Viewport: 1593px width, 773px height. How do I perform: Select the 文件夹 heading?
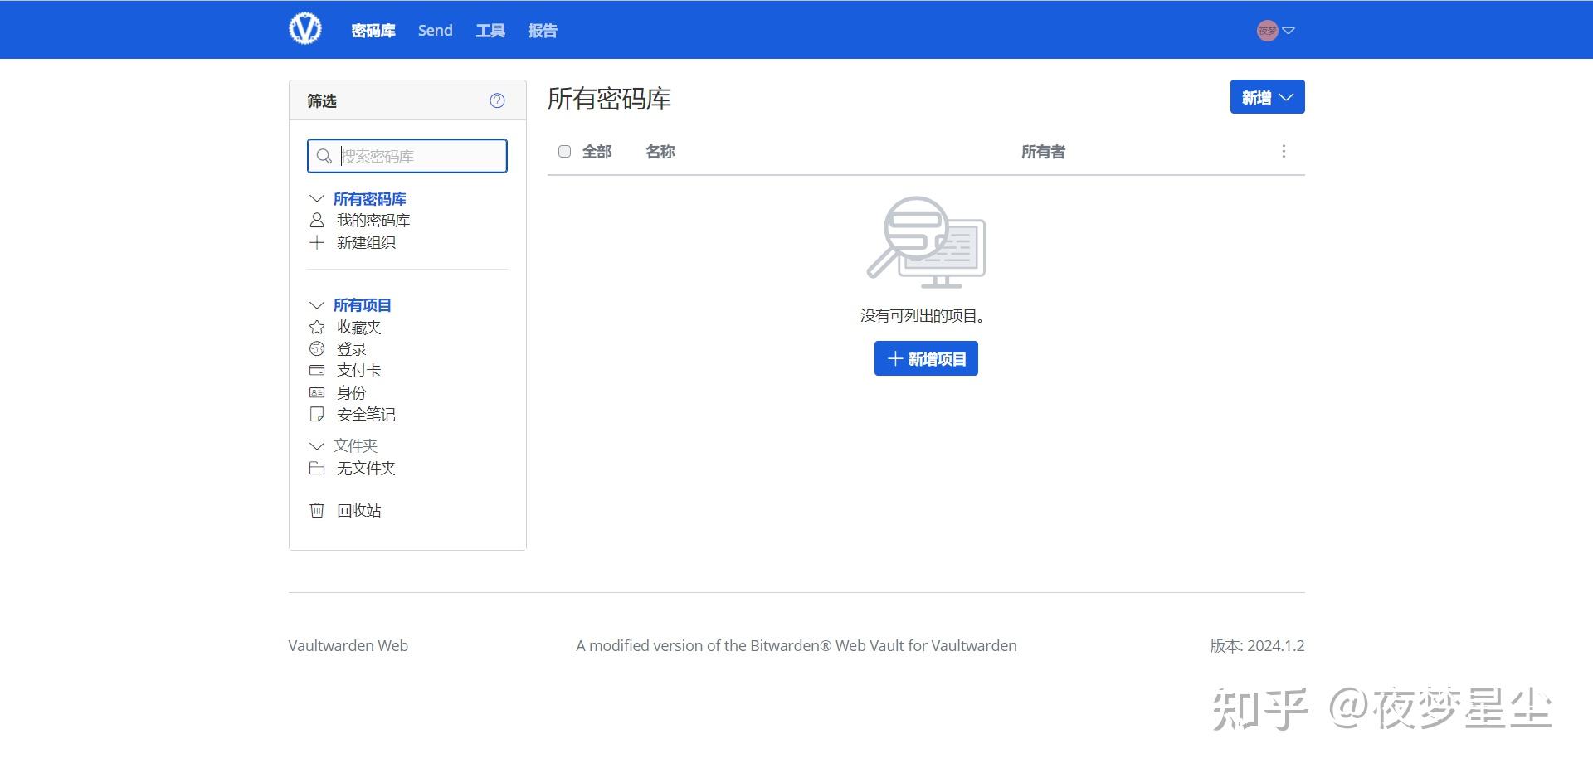(x=356, y=446)
